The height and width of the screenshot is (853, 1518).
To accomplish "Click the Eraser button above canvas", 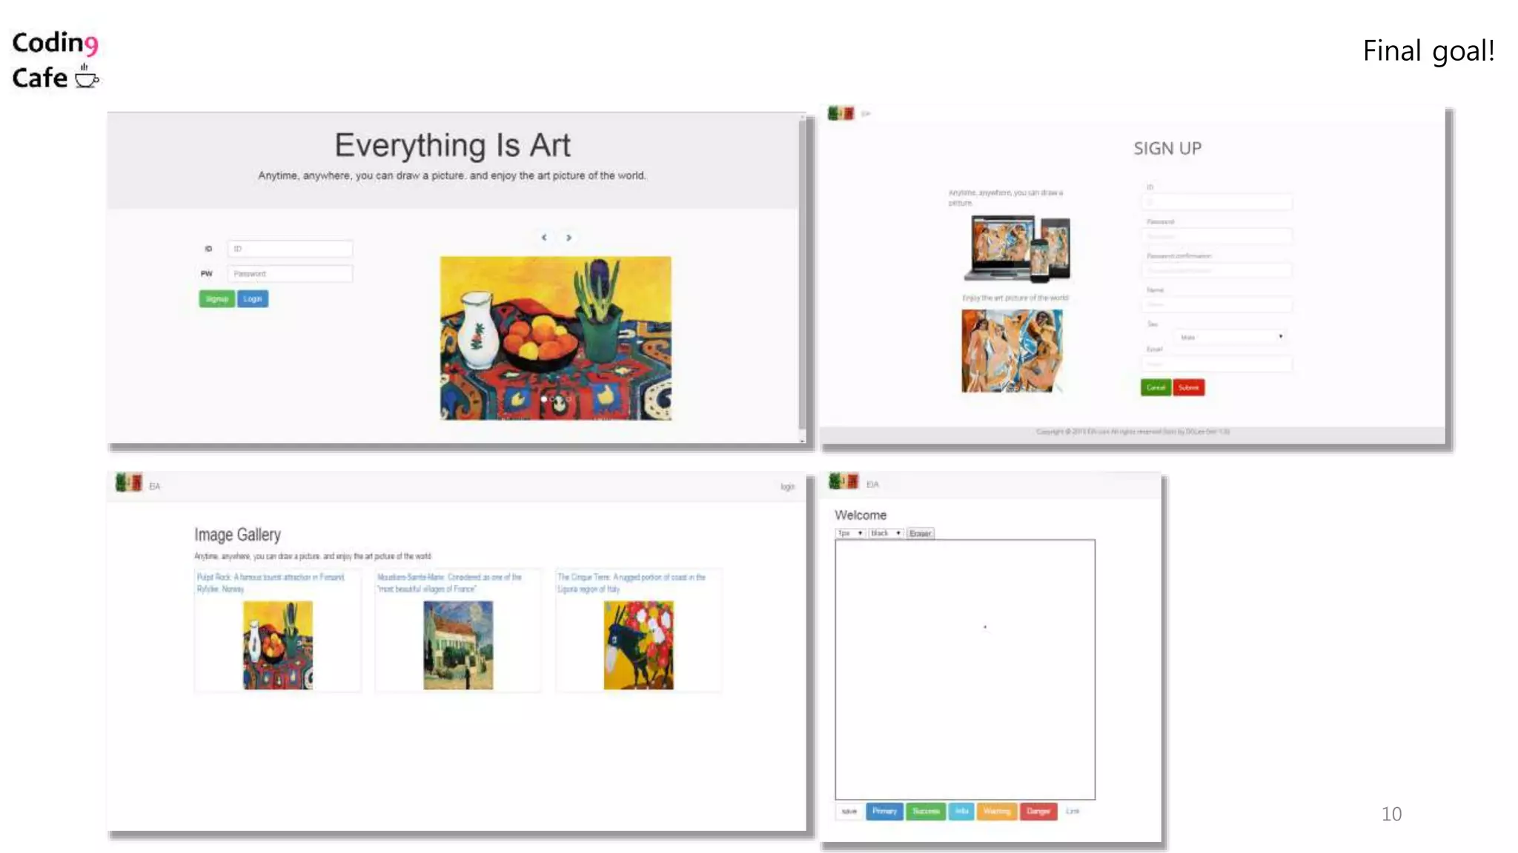I will (920, 533).
